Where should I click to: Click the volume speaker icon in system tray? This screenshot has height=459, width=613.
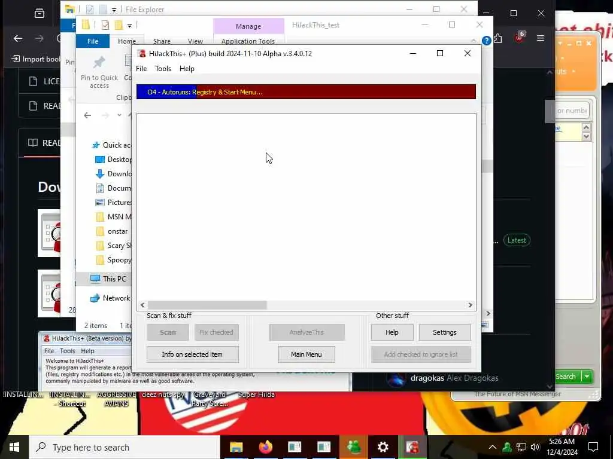(535, 447)
